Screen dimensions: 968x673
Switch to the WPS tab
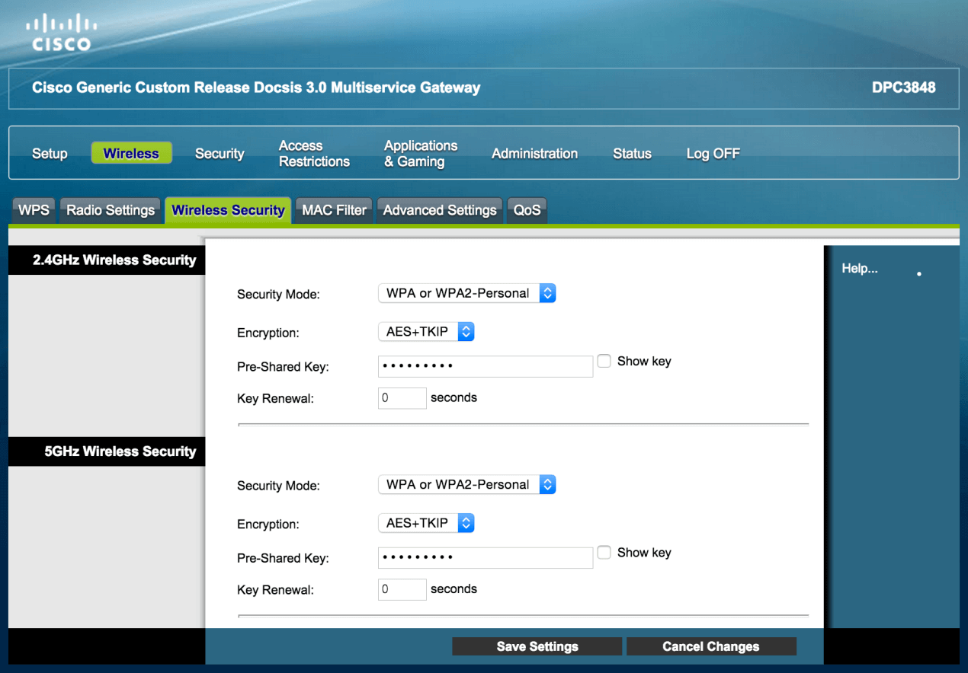click(34, 210)
